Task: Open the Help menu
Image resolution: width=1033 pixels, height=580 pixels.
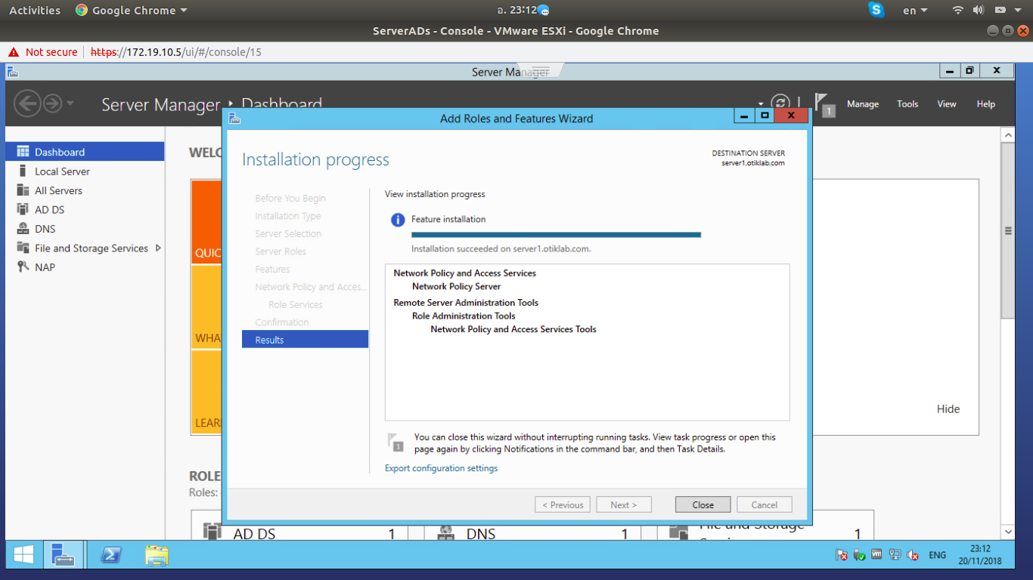Action: (986, 104)
